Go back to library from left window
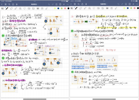Image resolution: width=139 pixels, height=100 pixels. pyautogui.click(x=2, y=4)
